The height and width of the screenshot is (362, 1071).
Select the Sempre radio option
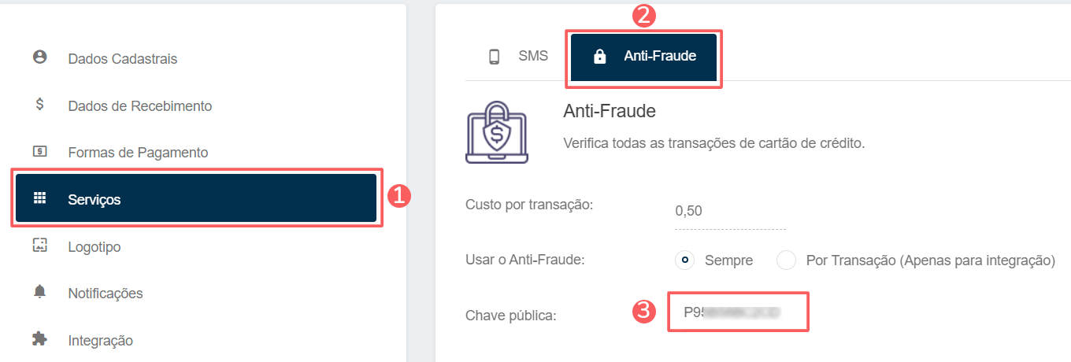pyautogui.click(x=684, y=260)
